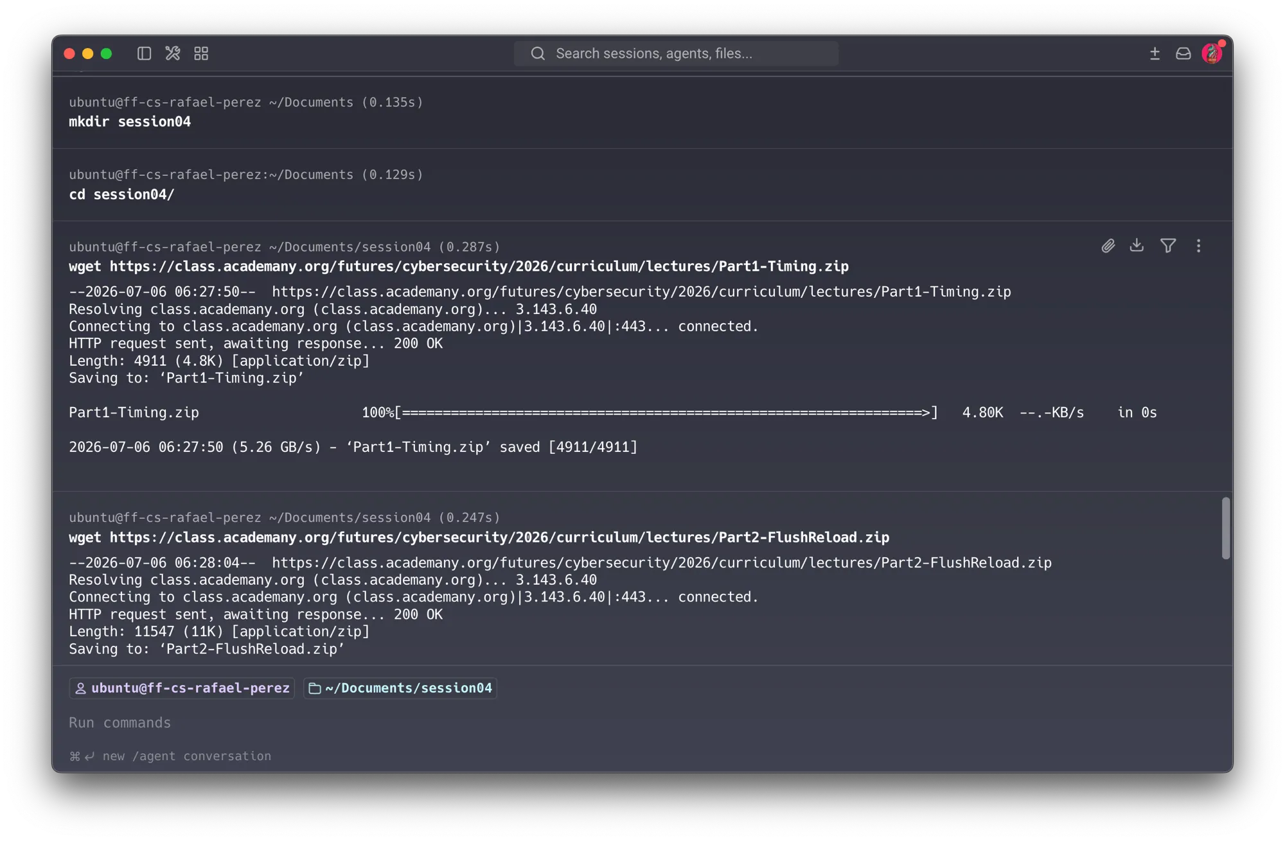The width and height of the screenshot is (1285, 841).
Task: Click the download icon on Part1-Timing block
Action: pyautogui.click(x=1137, y=245)
